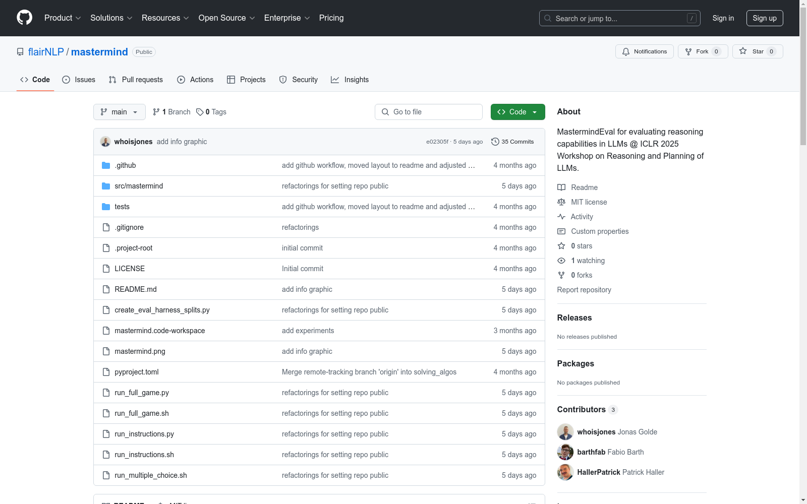View the 35 Commits history
The width and height of the screenshot is (807, 504).
pyautogui.click(x=512, y=142)
